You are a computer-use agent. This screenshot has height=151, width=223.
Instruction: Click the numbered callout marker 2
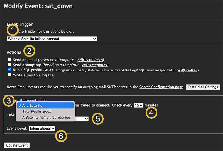coord(29,51)
